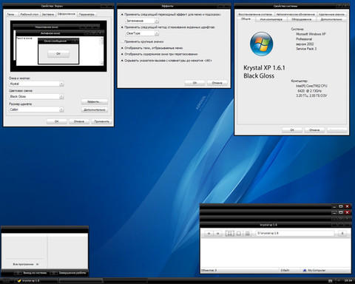355x284 pixels.
Task: Click the up-folder button right of the address bar
Action: [x=342, y=233]
